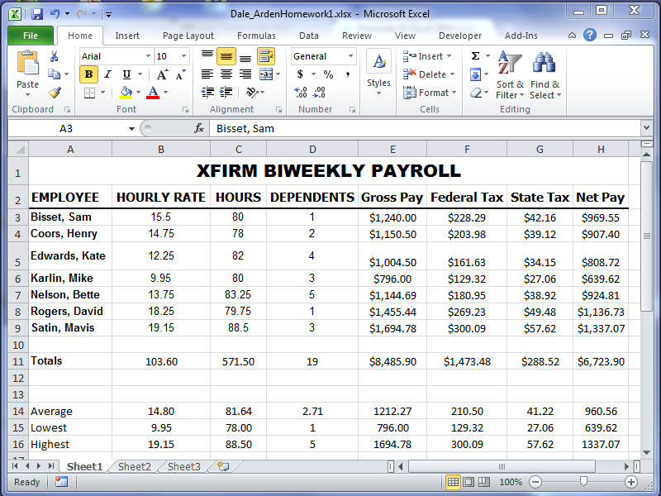Toggle Italic formatting
This screenshot has width=661, height=496.
coord(107,74)
